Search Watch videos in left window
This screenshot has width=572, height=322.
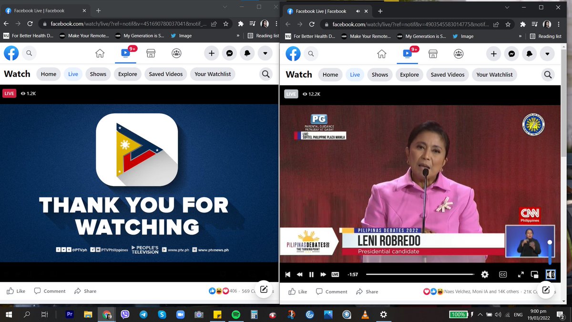(266, 74)
